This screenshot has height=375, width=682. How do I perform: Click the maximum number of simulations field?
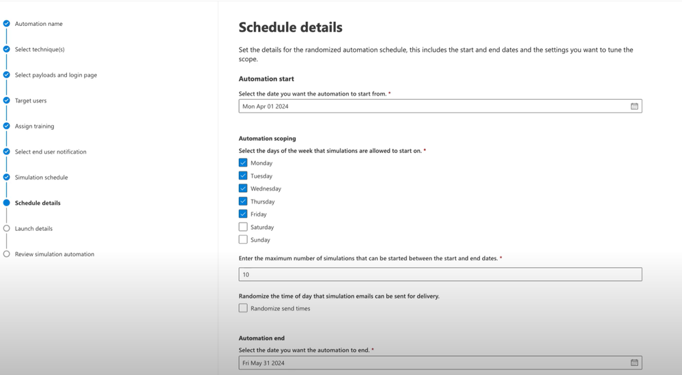point(440,274)
